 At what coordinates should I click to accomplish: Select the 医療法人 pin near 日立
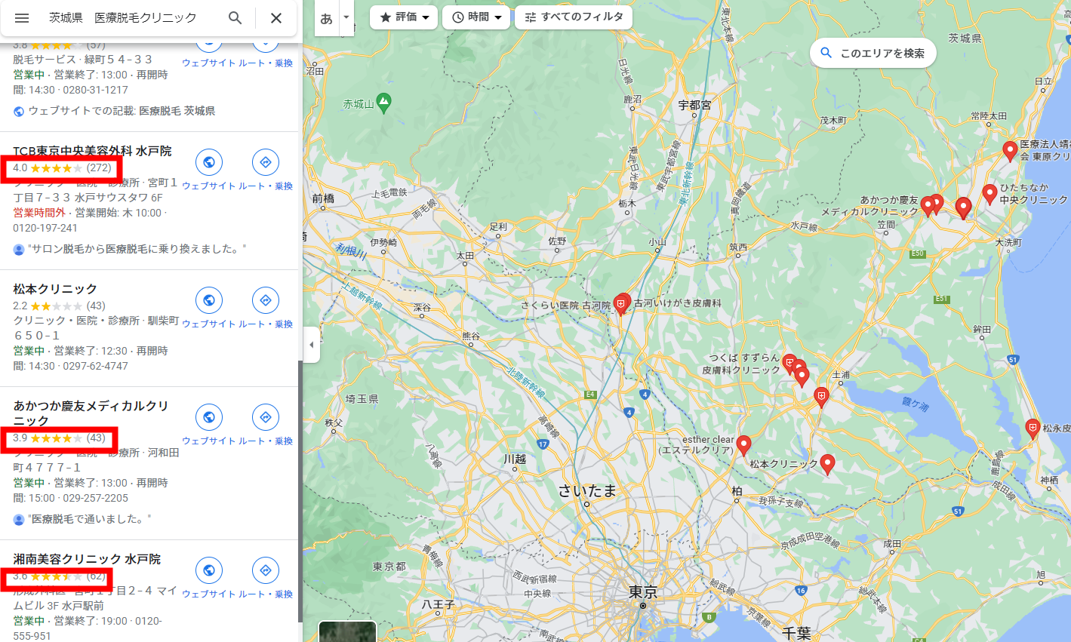(x=1010, y=151)
